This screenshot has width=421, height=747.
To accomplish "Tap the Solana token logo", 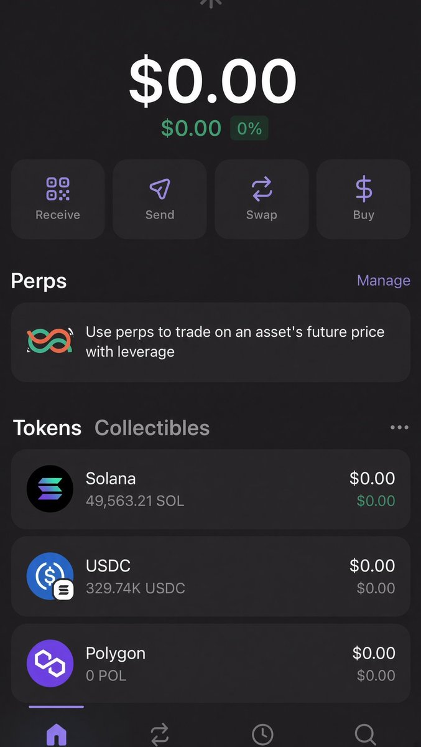I will pyautogui.click(x=50, y=489).
